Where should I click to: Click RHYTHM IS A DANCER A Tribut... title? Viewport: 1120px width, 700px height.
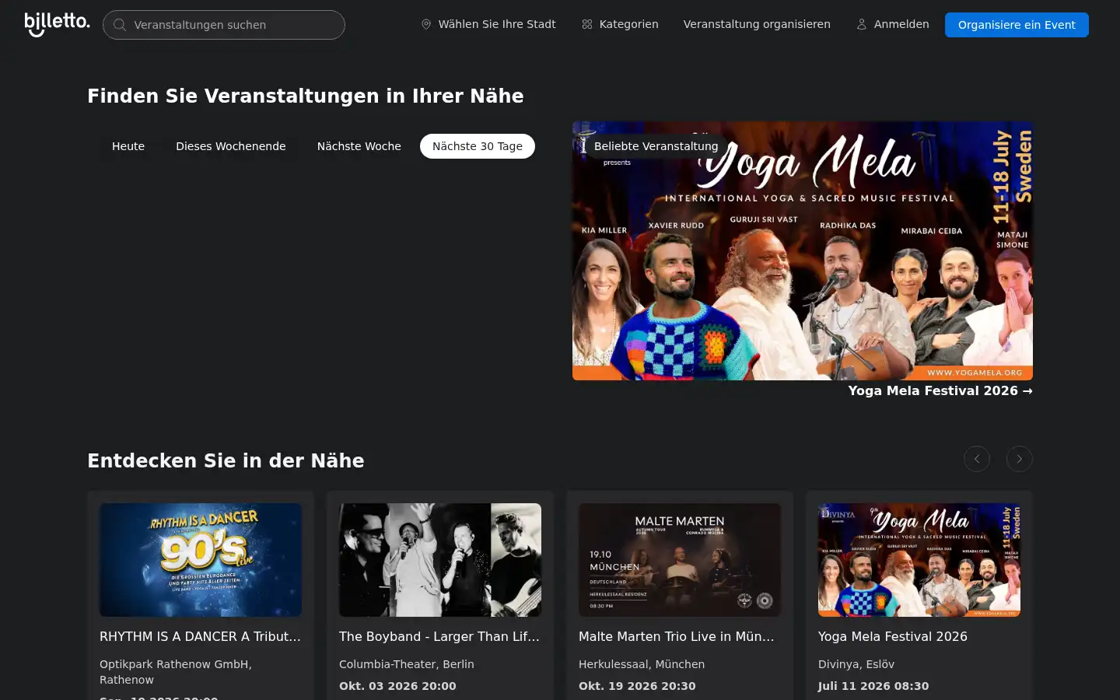point(200,636)
